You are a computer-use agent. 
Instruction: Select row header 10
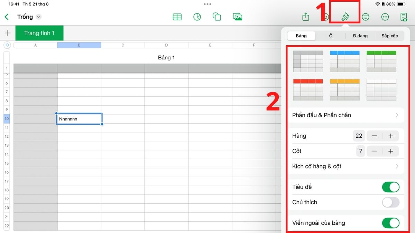[x=7, y=119]
